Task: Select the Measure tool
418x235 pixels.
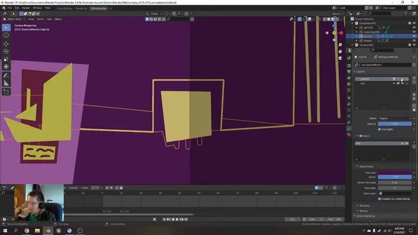Action: (x=6, y=84)
